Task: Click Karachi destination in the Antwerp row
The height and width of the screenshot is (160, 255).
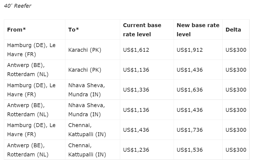Action: click(x=85, y=70)
